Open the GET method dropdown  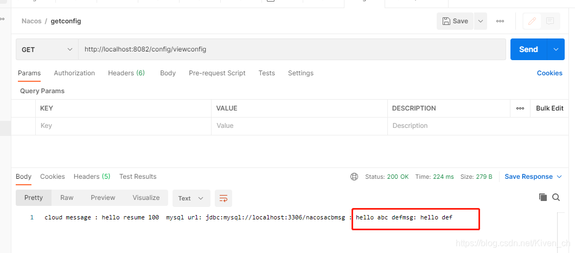pos(47,49)
